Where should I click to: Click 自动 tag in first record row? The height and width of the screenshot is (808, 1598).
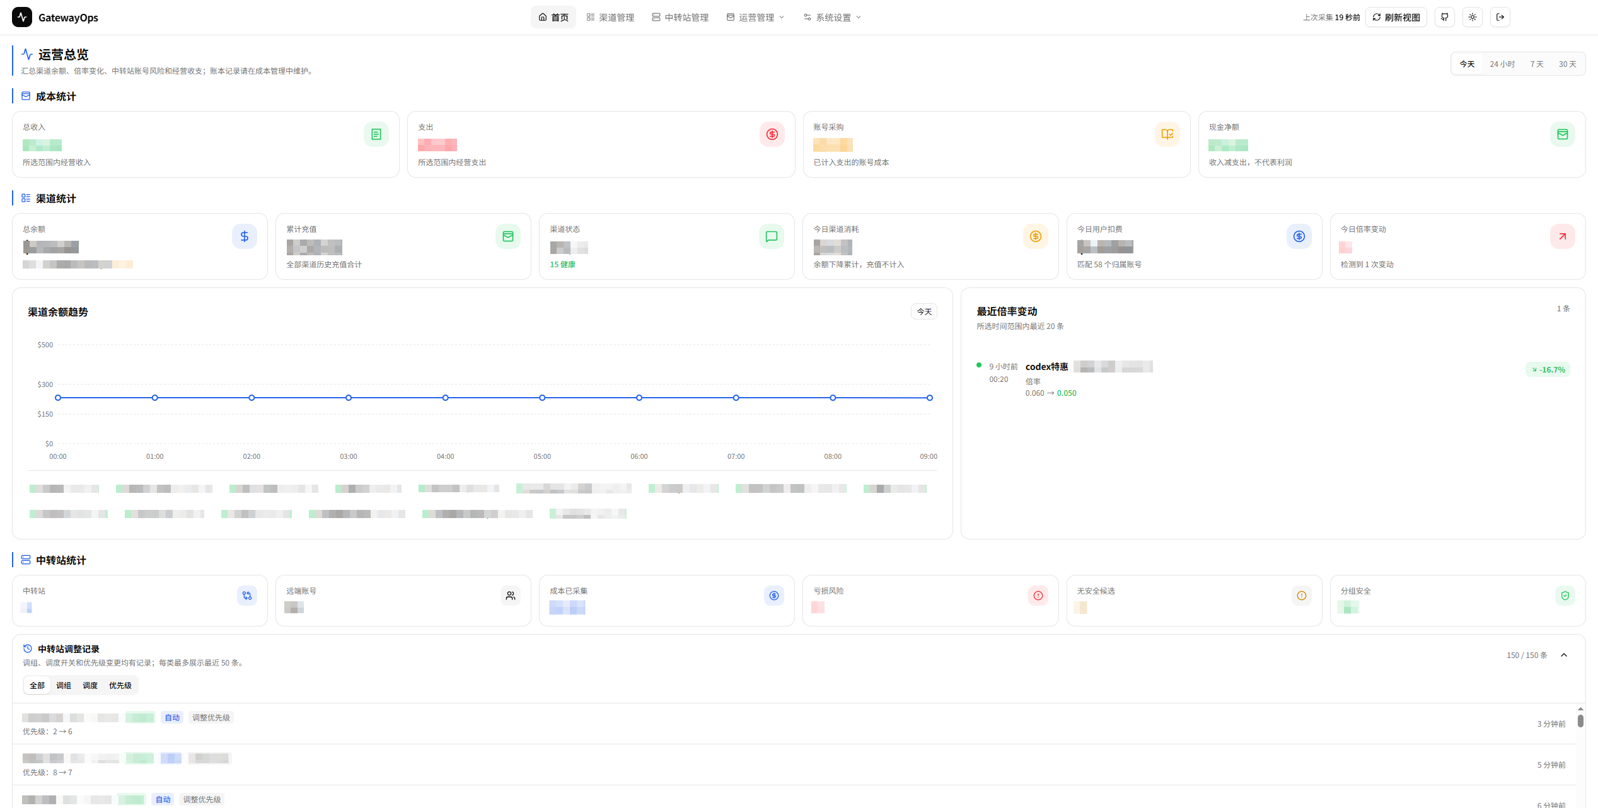172,718
